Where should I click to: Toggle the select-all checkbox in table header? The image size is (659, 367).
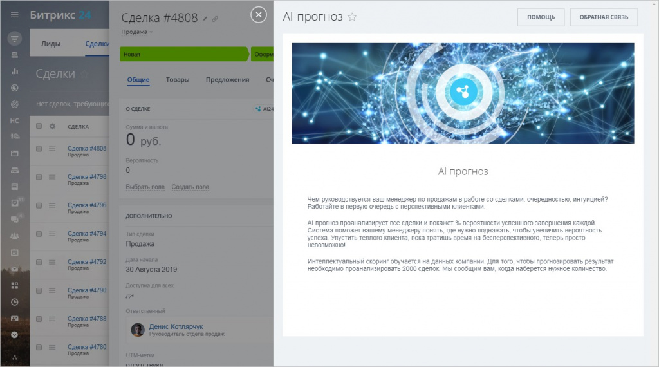(x=39, y=126)
